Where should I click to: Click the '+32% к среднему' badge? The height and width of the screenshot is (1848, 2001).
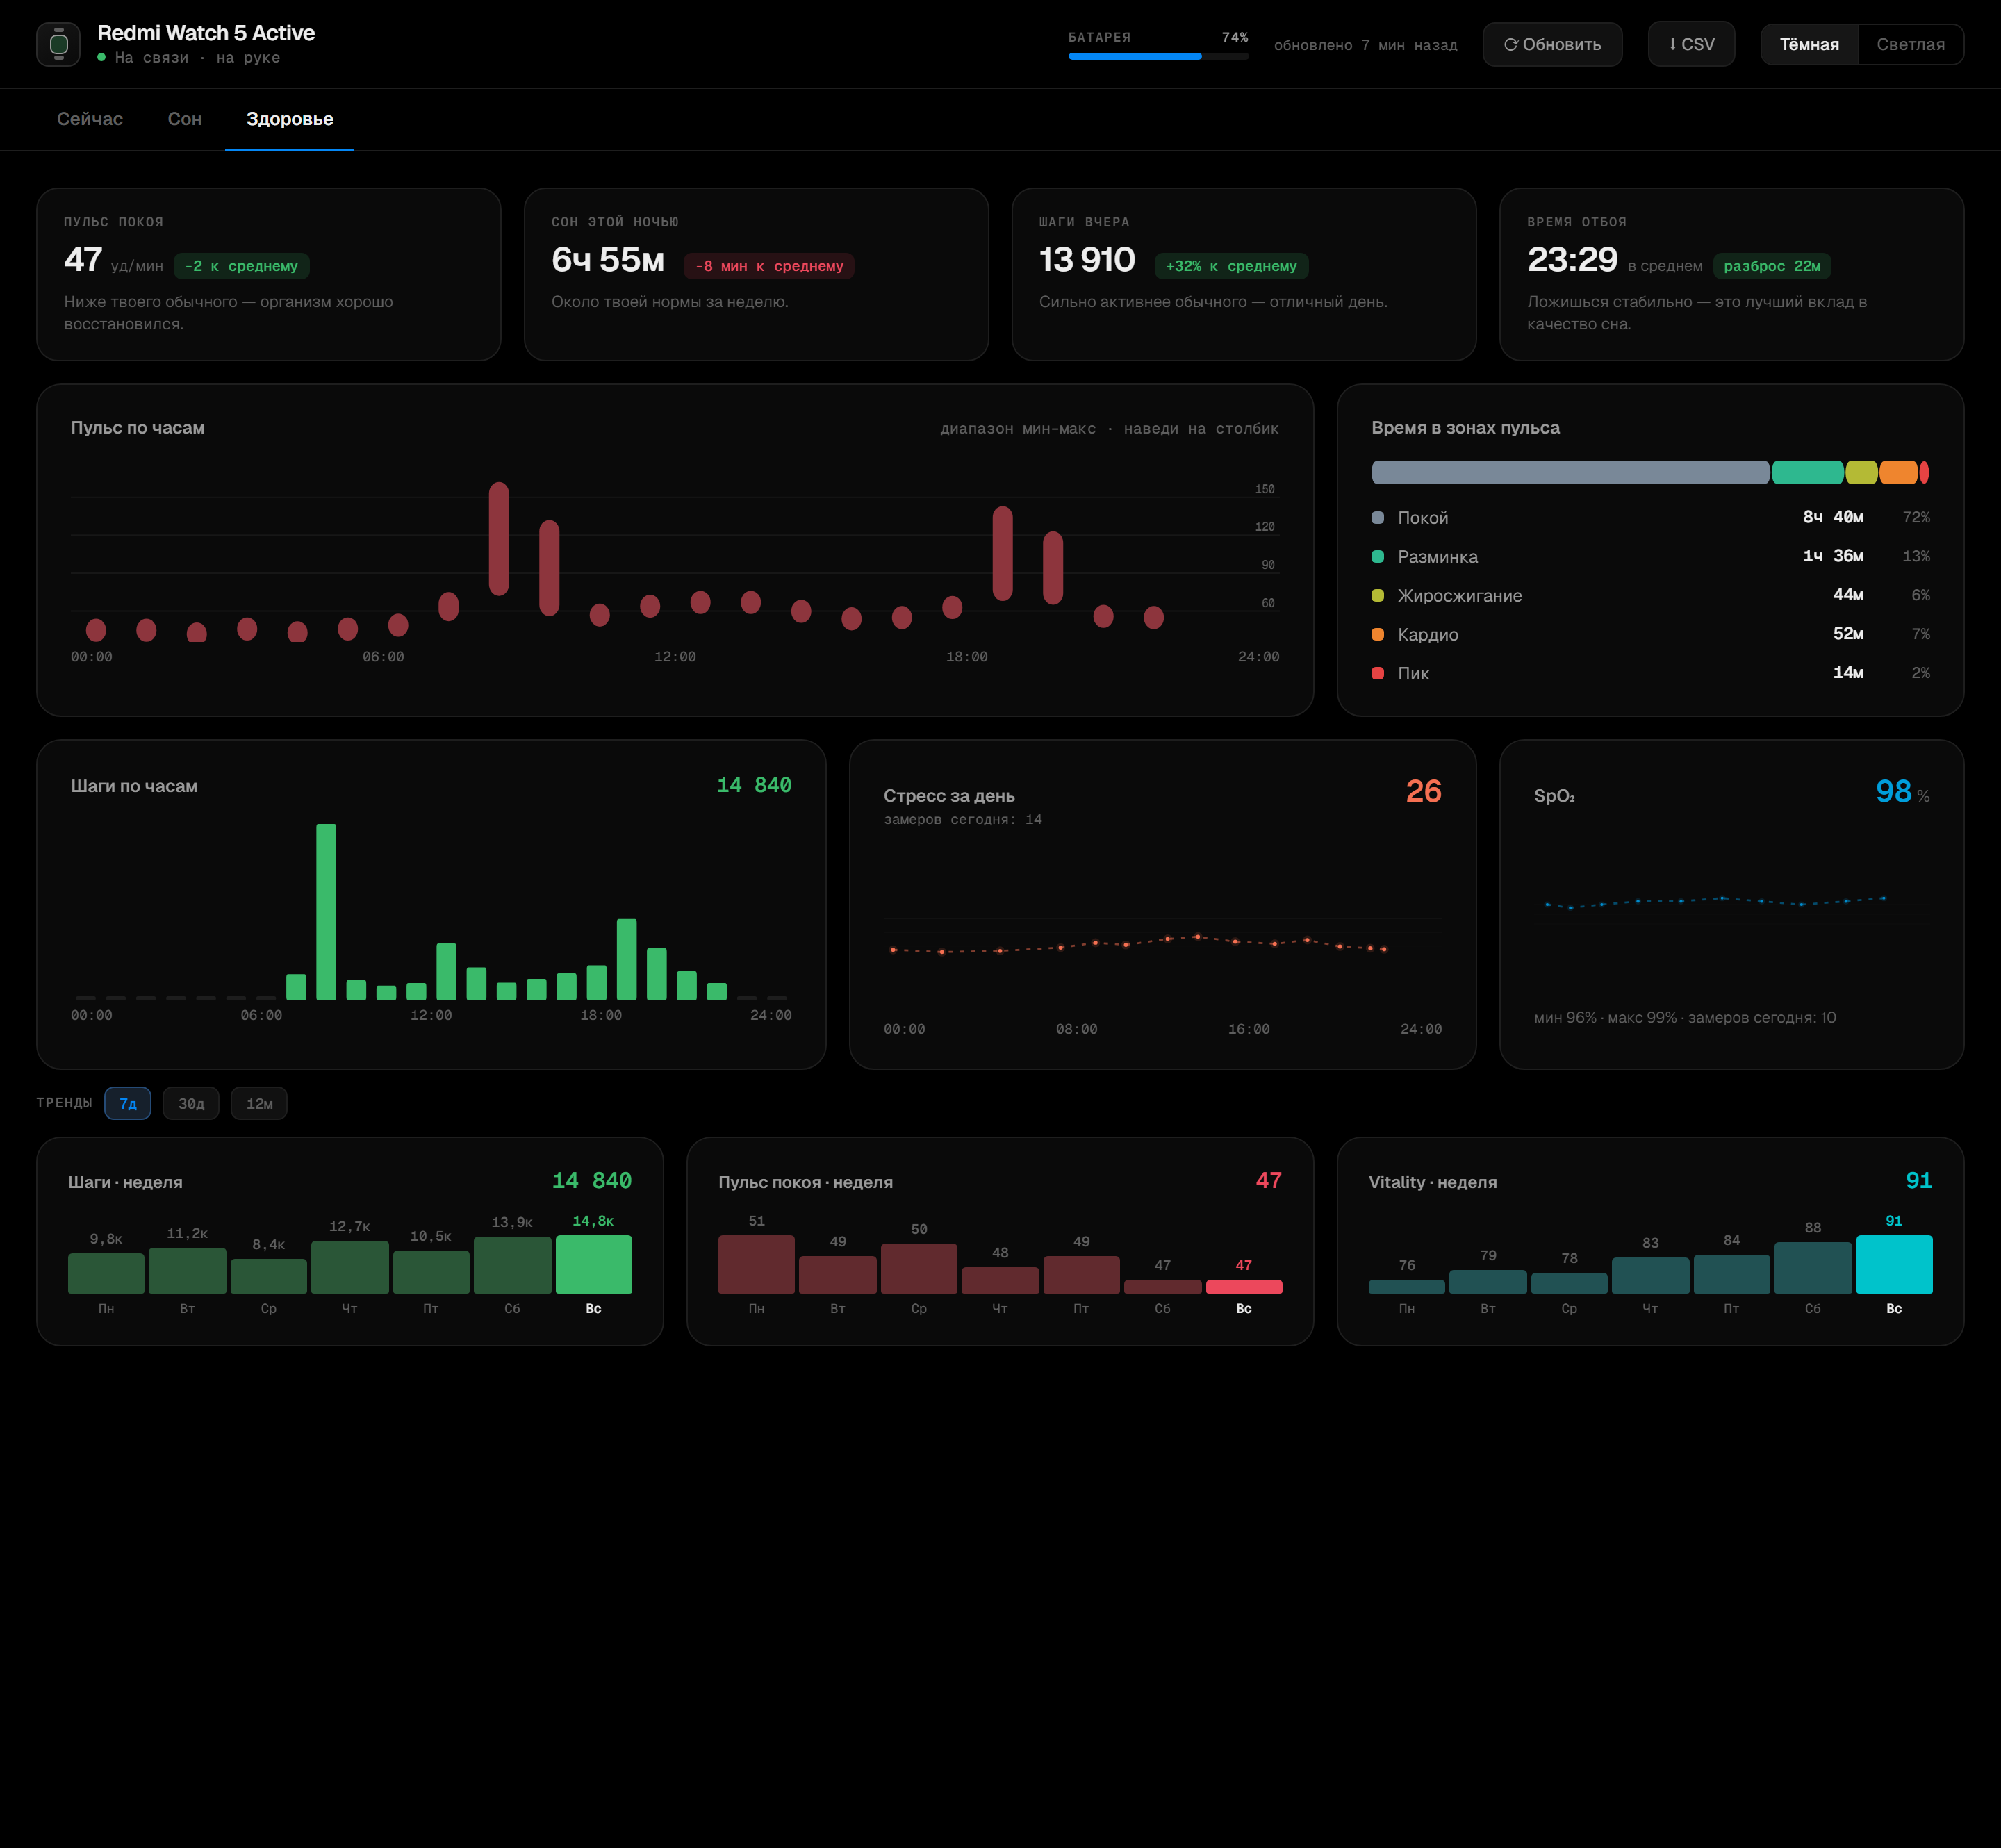click(x=1231, y=266)
